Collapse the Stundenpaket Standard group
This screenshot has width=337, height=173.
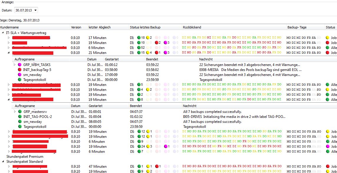pyautogui.click(x=3, y=162)
